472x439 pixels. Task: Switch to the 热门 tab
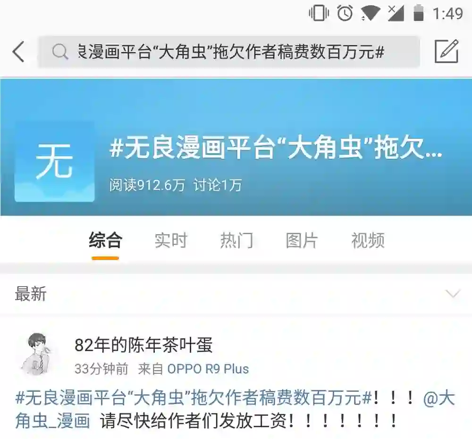(236, 241)
